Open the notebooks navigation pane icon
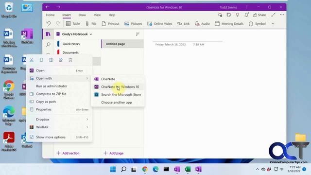The width and height of the screenshot is (311, 175). (x=48, y=34)
